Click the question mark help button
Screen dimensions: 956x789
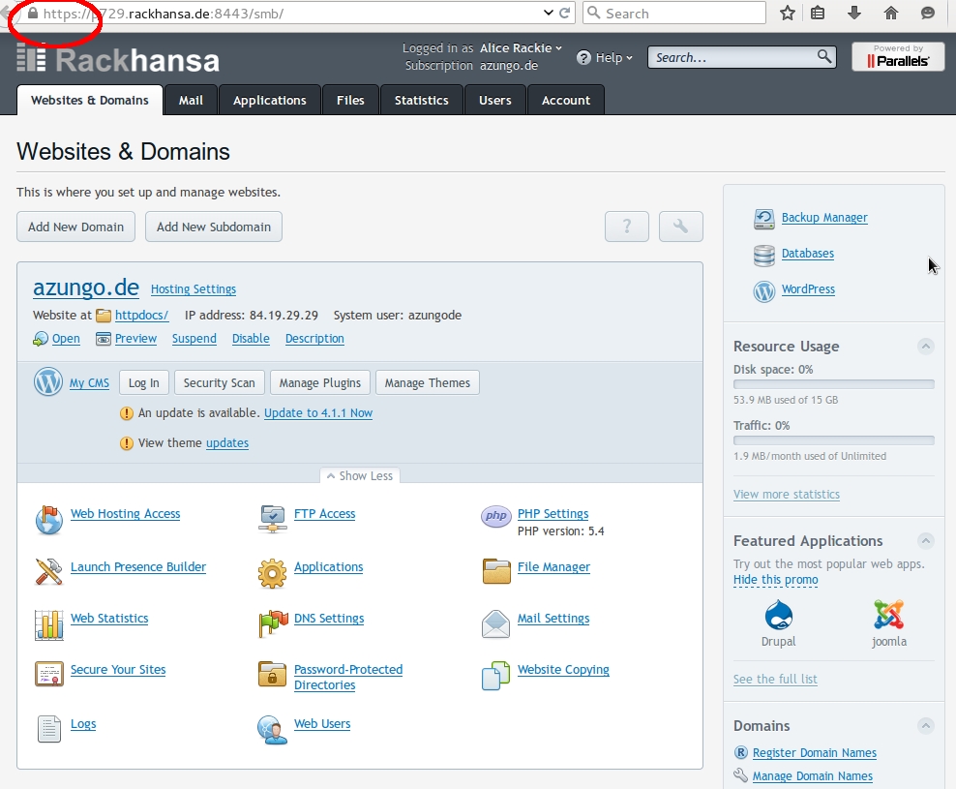(x=627, y=227)
